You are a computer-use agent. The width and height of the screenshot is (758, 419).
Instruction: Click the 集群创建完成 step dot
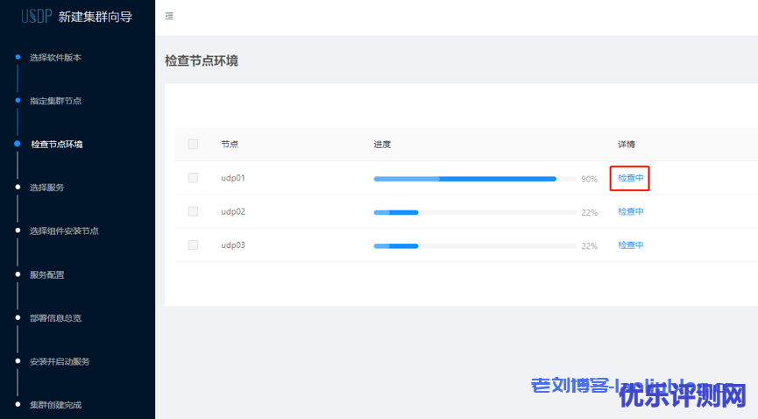[x=17, y=404]
